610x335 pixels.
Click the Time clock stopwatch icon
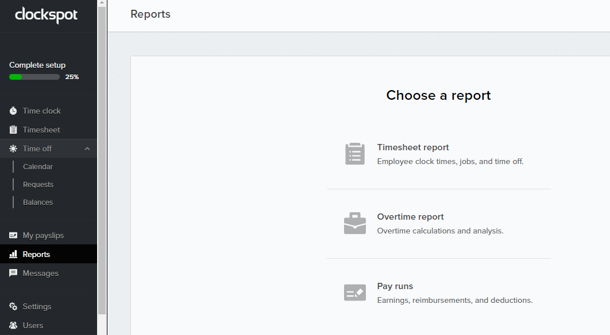[x=13, y=111]
